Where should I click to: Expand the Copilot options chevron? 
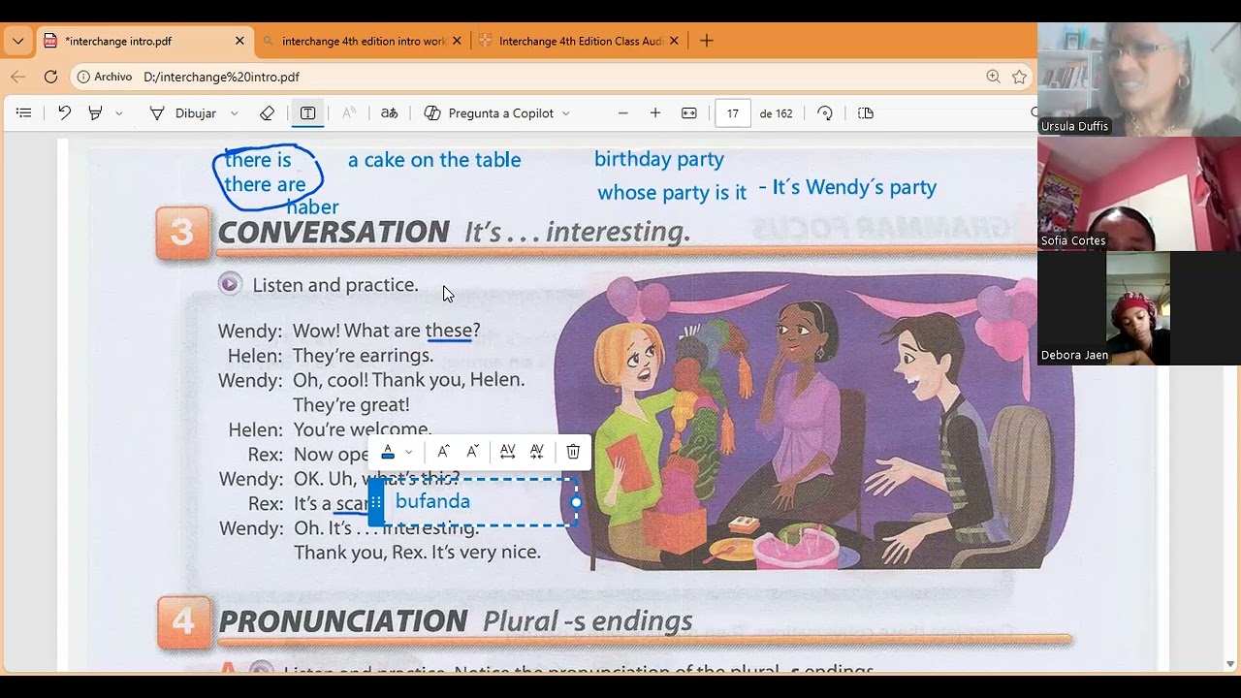(x=566, y=113)
